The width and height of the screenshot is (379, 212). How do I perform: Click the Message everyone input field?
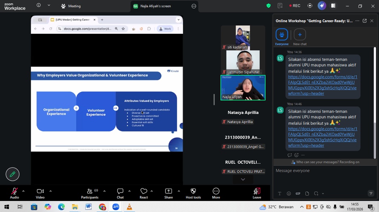pyautogui.click(x=323, y=171)
